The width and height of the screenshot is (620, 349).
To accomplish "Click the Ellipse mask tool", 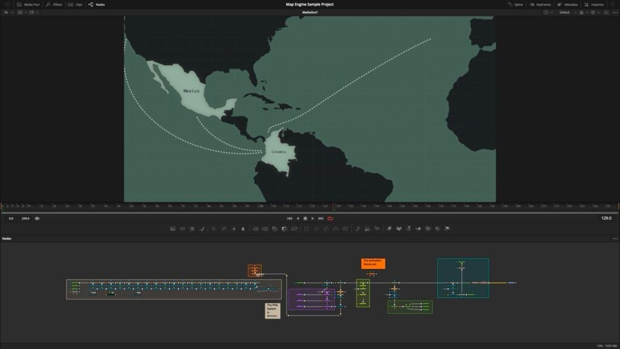I will [316, 229].
